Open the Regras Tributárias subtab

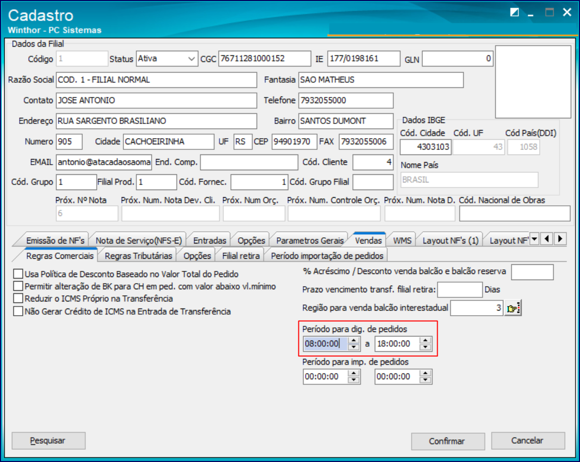click(138, 256)
